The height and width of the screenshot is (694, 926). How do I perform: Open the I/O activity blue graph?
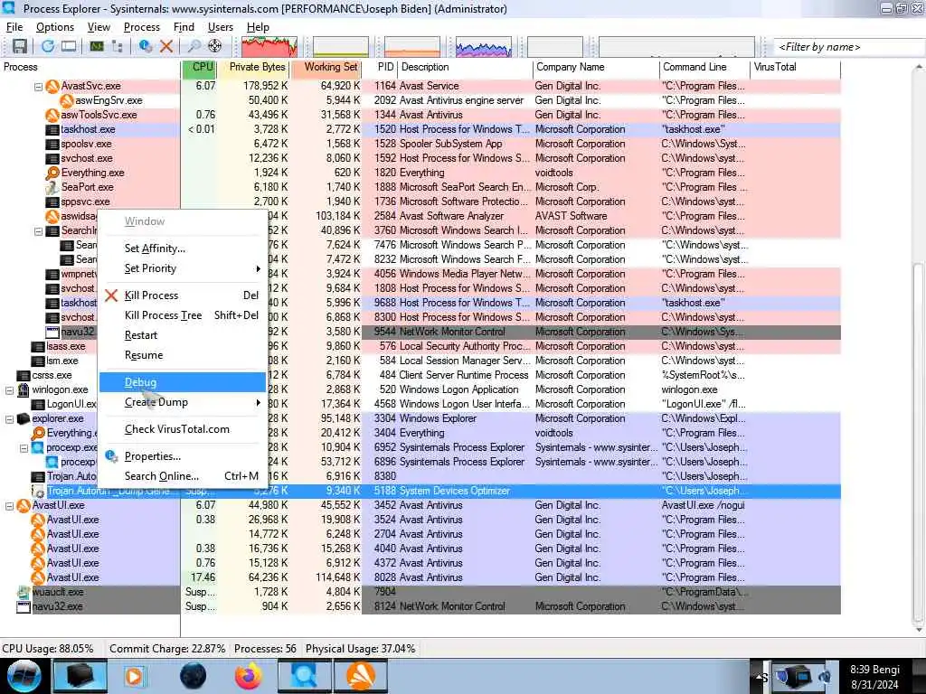[x=483, y=47]
